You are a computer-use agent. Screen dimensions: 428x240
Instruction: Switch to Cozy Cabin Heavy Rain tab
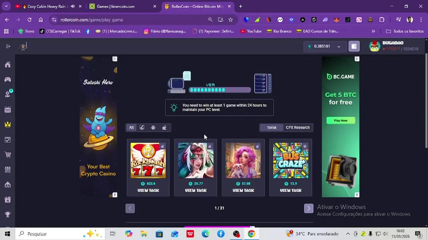point(47,6)
